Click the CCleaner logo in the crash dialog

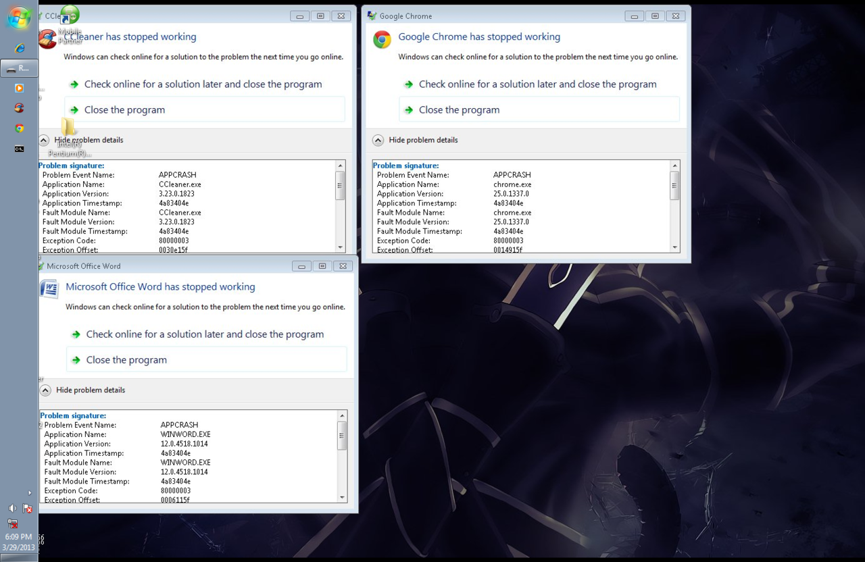pos(47,39)
